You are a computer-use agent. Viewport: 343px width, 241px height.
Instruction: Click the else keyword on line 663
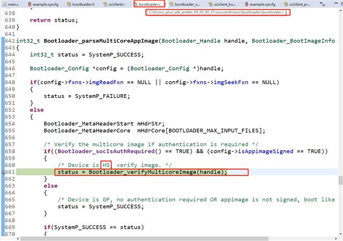click(50, 186)
